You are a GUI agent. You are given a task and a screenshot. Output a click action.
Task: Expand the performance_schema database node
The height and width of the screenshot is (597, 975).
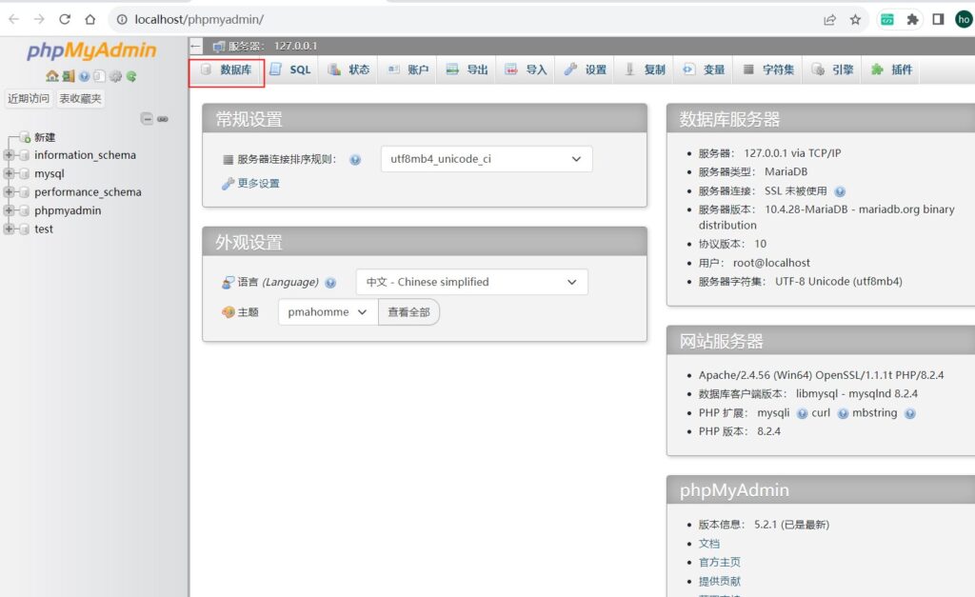tap(9, 192)
